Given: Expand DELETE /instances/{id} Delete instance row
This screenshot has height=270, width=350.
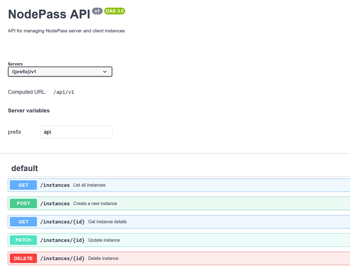Looking at the screenshot, I should [x=185, y=258].
